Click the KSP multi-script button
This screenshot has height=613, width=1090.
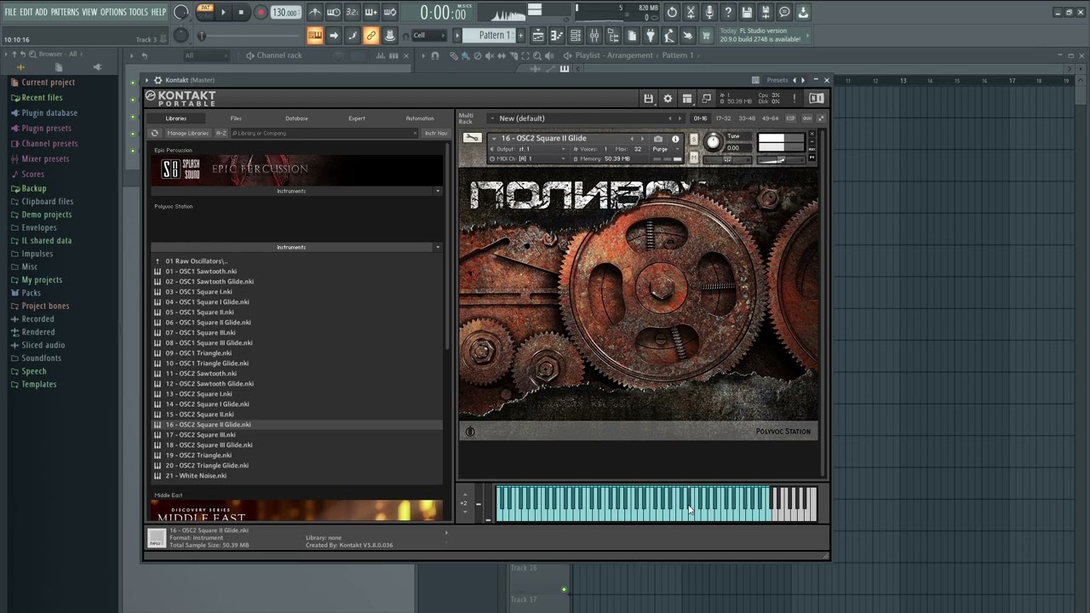pos(791,118)
